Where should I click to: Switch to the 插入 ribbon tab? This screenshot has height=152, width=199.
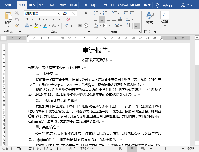click(32, 5)
